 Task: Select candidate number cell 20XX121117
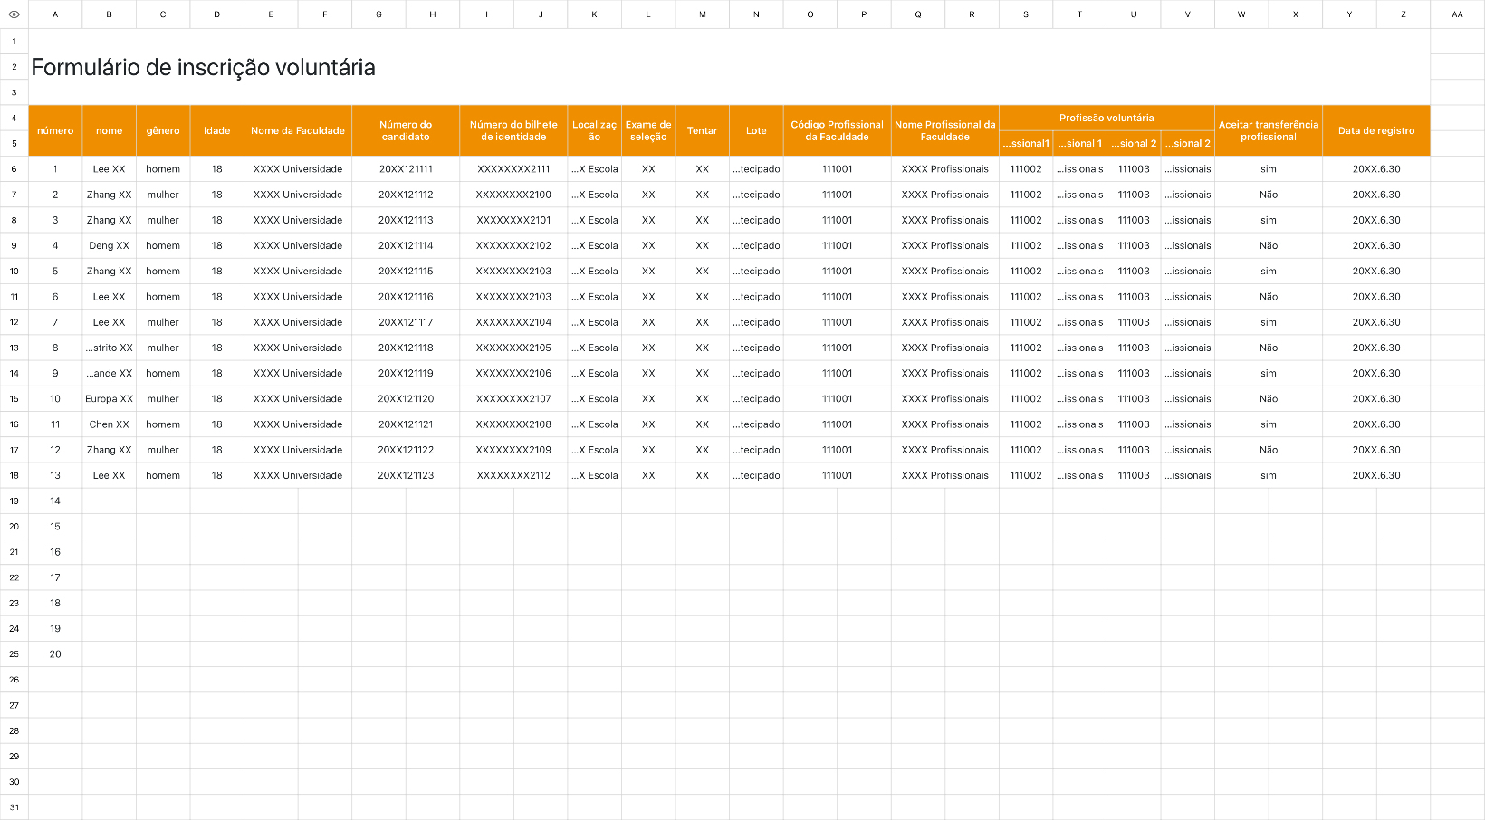[406, 322]
